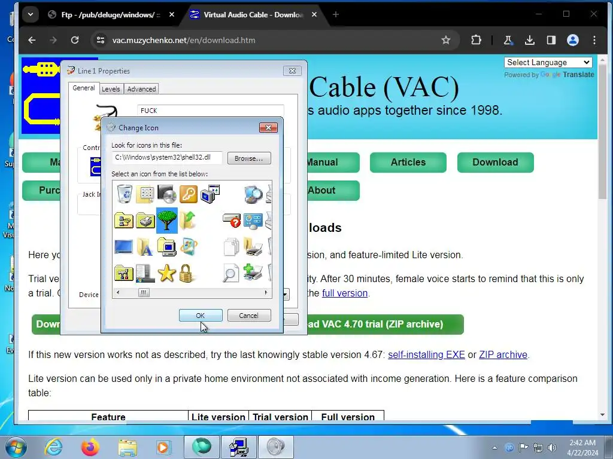Image resolution: width=613 pixels, height=459 pixels.
Task: Follow the full version link
Action: (345, 293)
